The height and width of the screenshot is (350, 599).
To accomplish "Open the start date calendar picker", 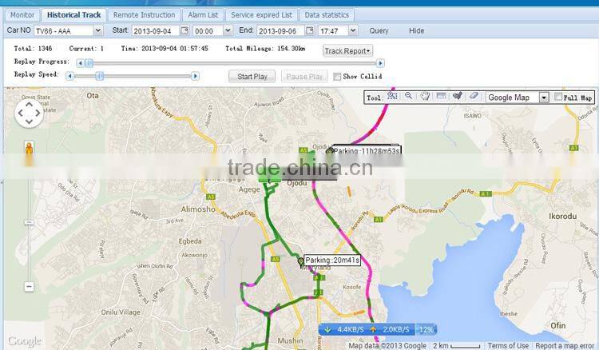I will tap(185, 30).
